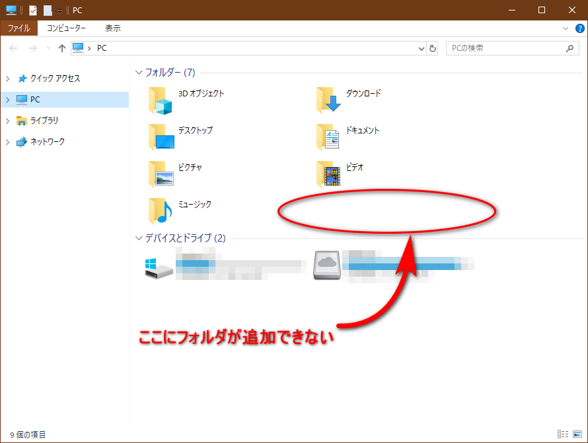Screen dimensions: 588x443
Task: Click the refresh button beside address bar
Action: point(433,49)
